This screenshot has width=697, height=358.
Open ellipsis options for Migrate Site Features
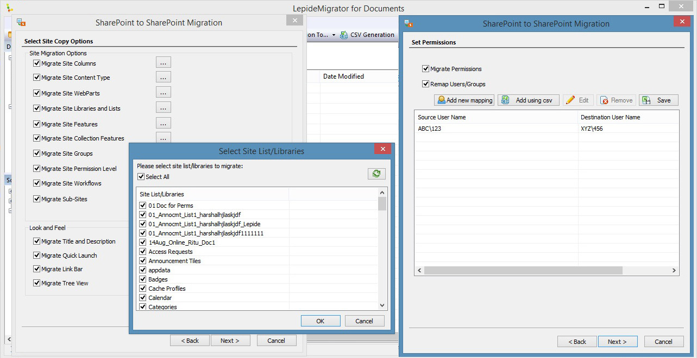click(x=163, y=123)
